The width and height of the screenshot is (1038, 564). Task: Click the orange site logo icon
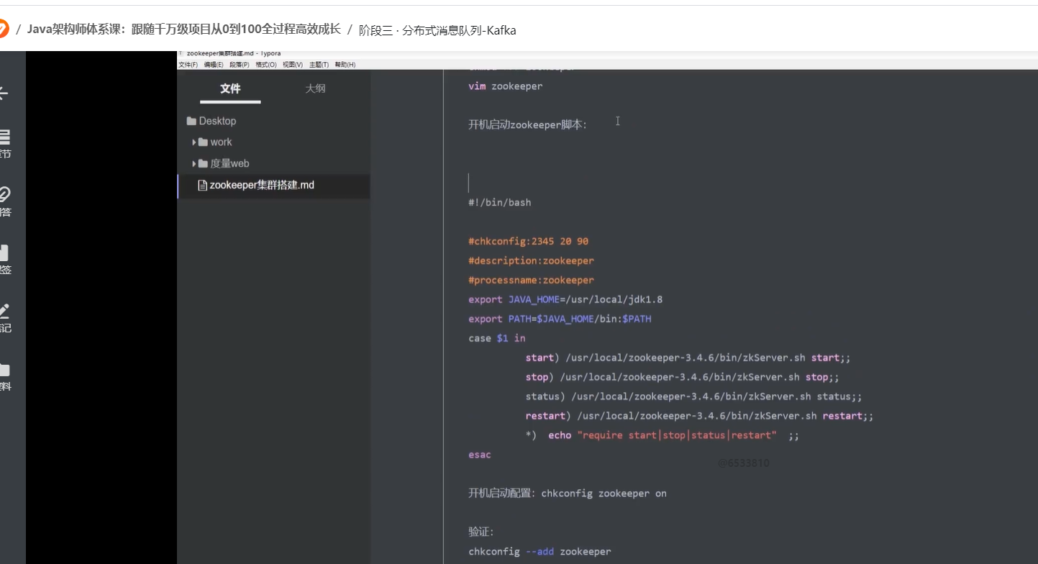(x=2, y=29)
